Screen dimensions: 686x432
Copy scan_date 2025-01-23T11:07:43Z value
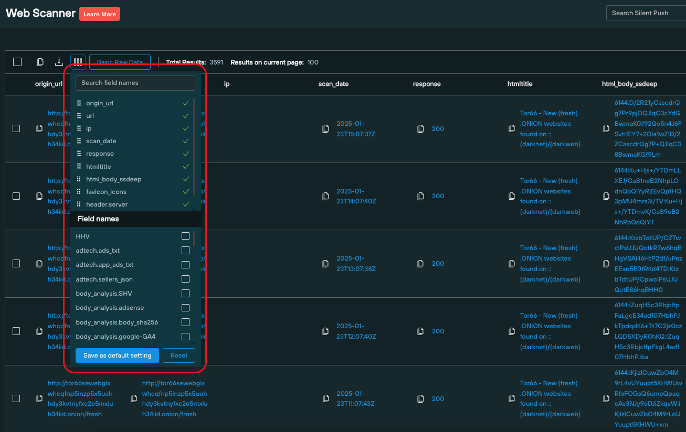point(325,398)
